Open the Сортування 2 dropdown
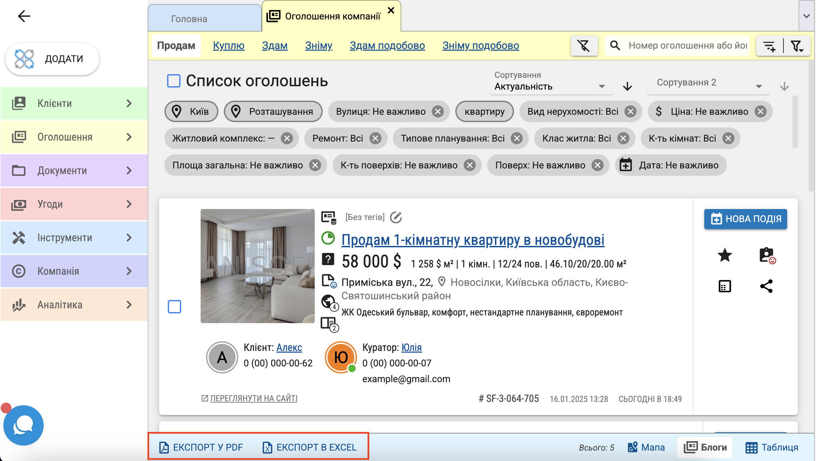Screen dimensions: 816x461 coord(709,84)
